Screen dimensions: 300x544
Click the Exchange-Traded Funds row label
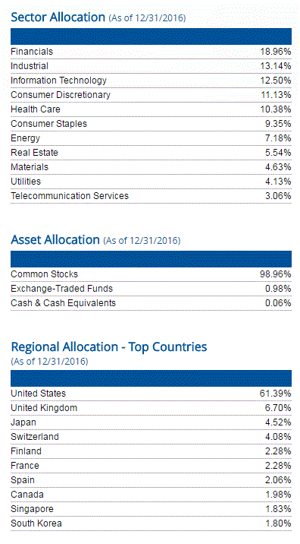coord(61,289)
